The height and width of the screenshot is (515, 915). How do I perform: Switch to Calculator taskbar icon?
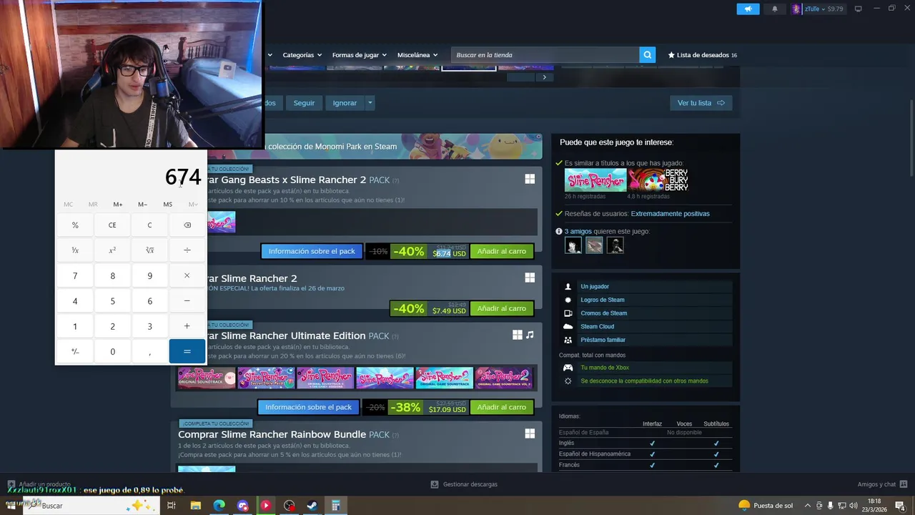pos(335,506)
